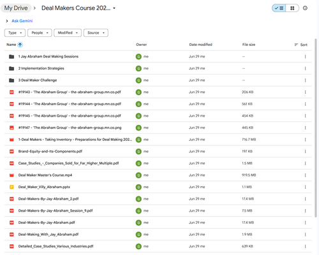Screen dimensions: 319x255
Task: Select Case_Studies Companies Sold for Far Higher Multiple pdf
Action: [x=68, y=163]
